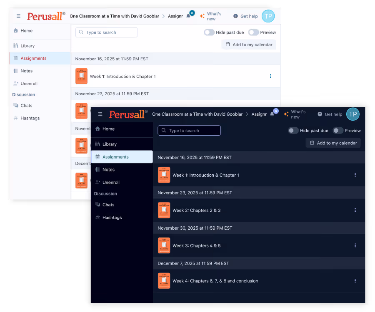Click the Add to my calendar button
Screen dimensions: 375x312
[333, 142]
